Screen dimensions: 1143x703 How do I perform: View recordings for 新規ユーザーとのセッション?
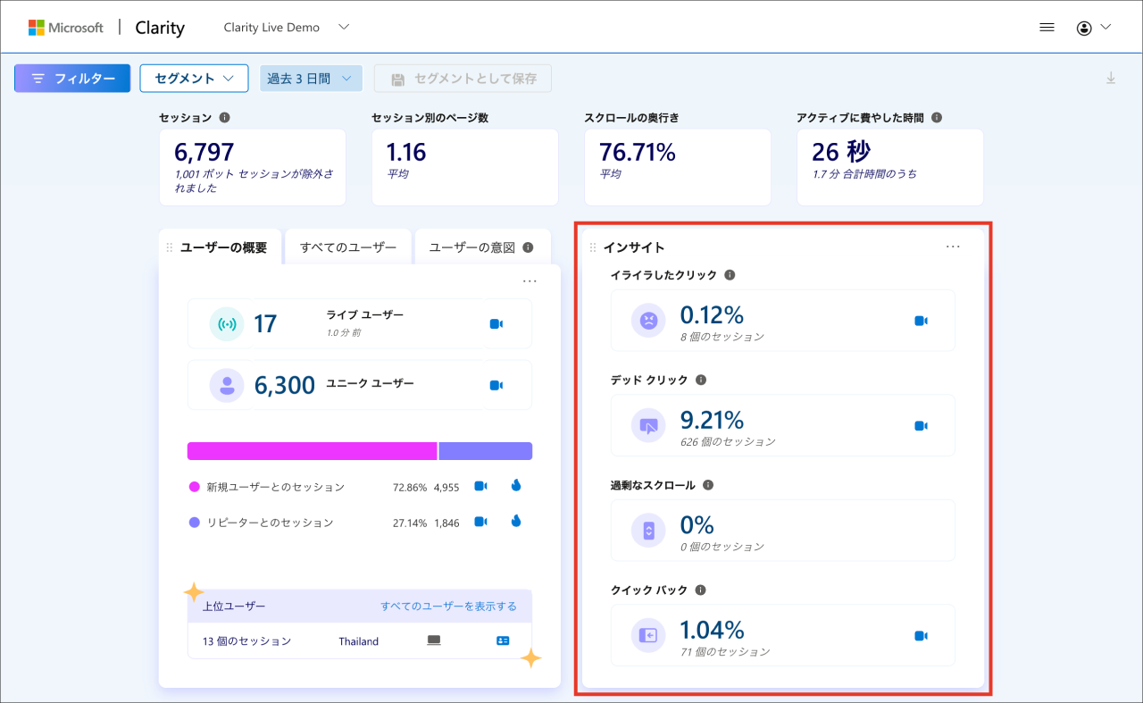point(480,486)
